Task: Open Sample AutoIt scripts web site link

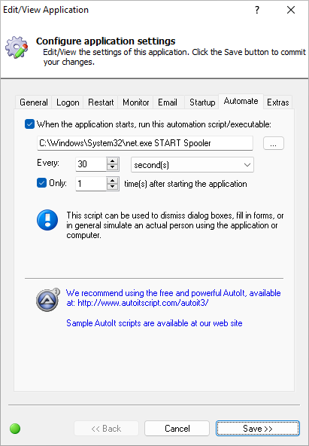Action: 154,323
